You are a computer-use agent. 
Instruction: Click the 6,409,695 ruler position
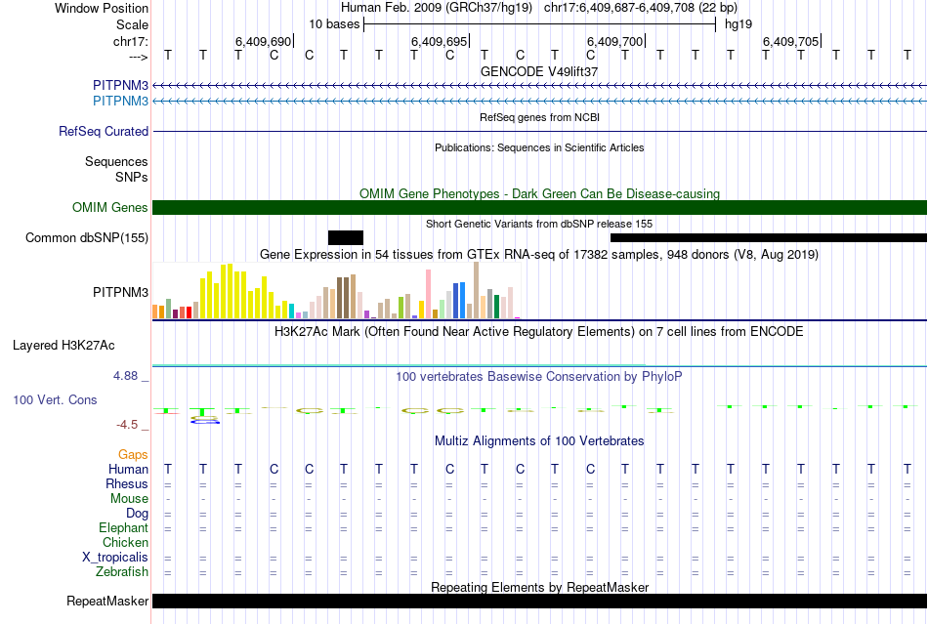(x=440, y=41)
